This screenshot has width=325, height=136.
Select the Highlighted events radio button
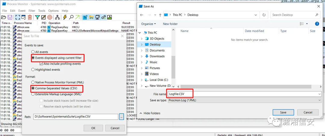click(x=33, y=69)
